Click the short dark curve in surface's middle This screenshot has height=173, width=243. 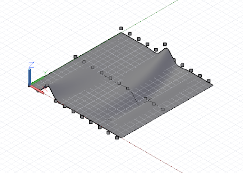[x=134, y=98]
